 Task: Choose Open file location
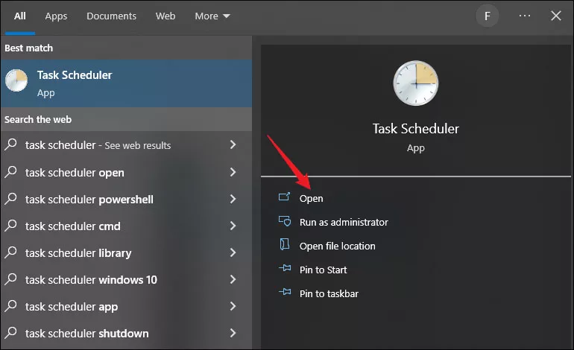(x=337, y=246)
